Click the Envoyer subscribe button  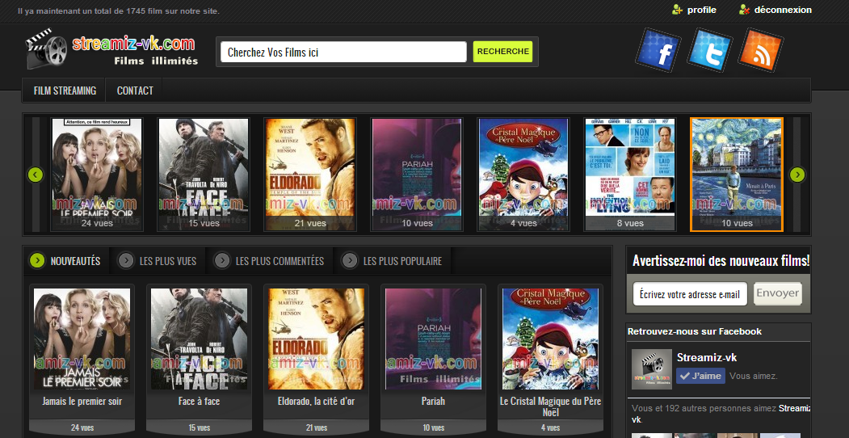tap(778, 293)
